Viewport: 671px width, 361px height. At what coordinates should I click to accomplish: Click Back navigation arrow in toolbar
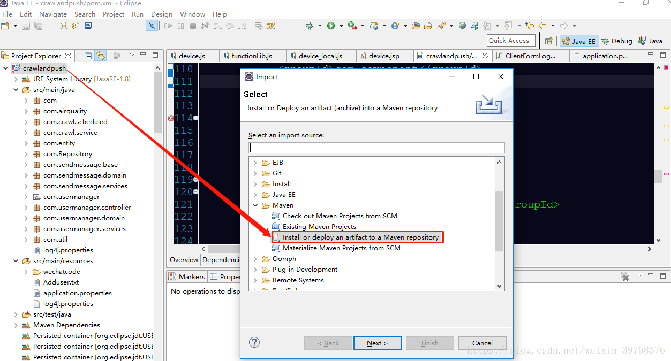click(x=542, y=26)
